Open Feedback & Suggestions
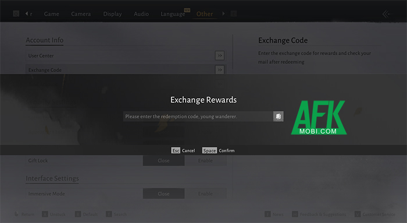 [323, 214]
